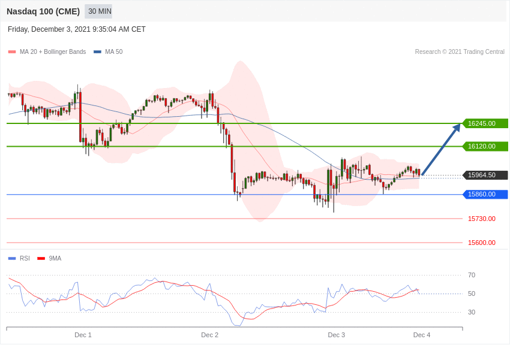This screenshot has width=510, height=345.
Task: Click the RSI 30 level label
Action: click(472, 312)
